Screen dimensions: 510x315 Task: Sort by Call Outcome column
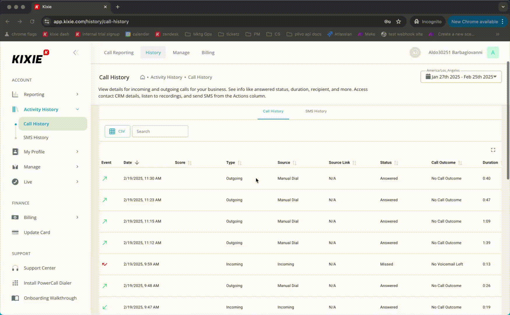pos(460,163)
